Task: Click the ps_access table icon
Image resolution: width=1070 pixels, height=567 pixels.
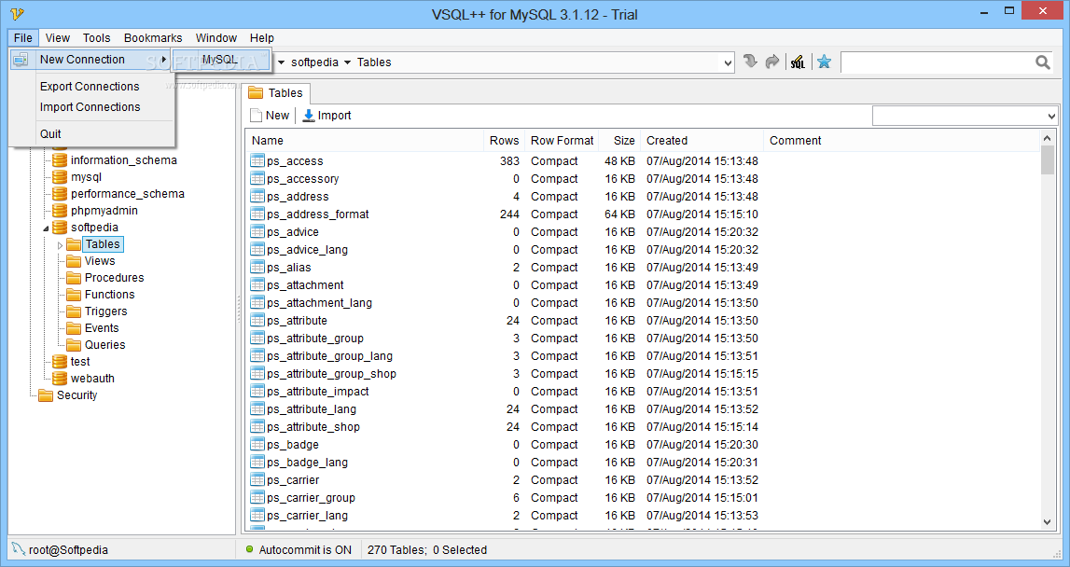Action: pos(257,160)
